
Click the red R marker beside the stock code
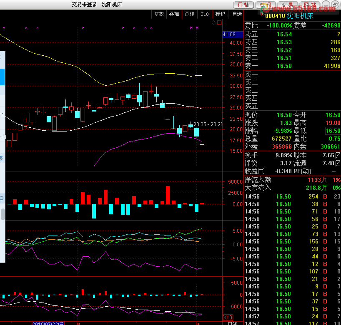point(262,14)
